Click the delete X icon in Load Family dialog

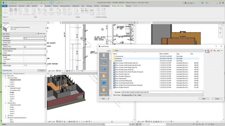(211, 50)
